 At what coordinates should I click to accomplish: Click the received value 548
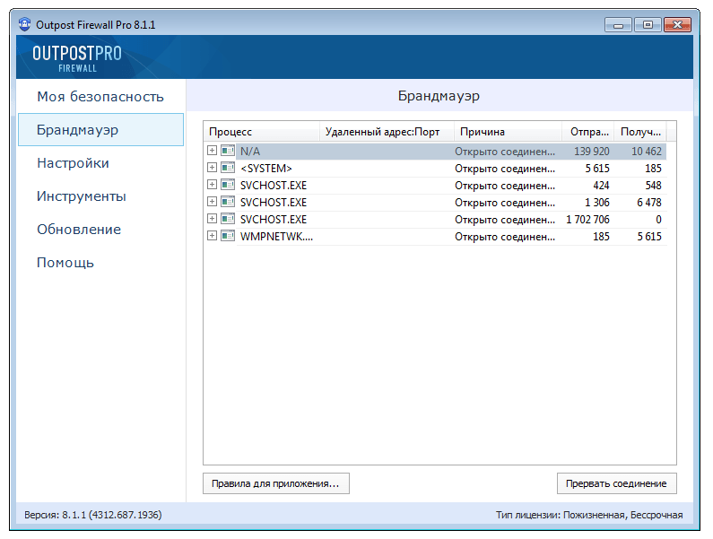tap(654, 185)
